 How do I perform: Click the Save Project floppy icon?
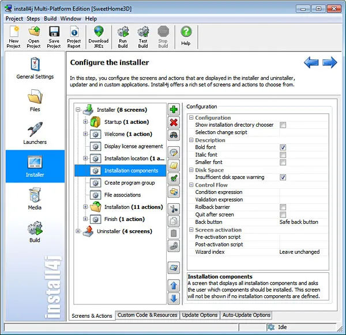[54, 37]
